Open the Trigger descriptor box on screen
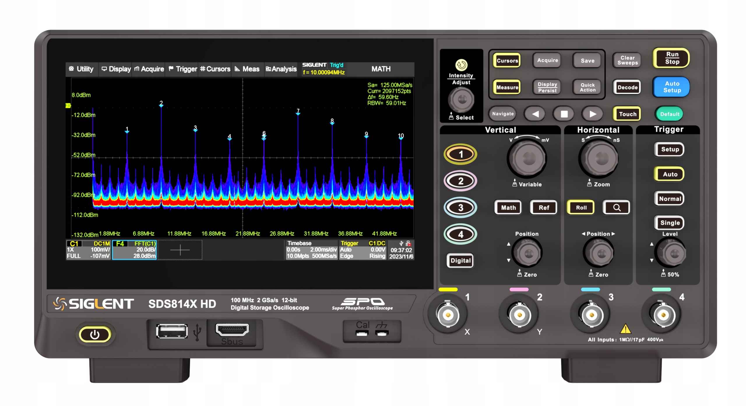 (362, 250)
